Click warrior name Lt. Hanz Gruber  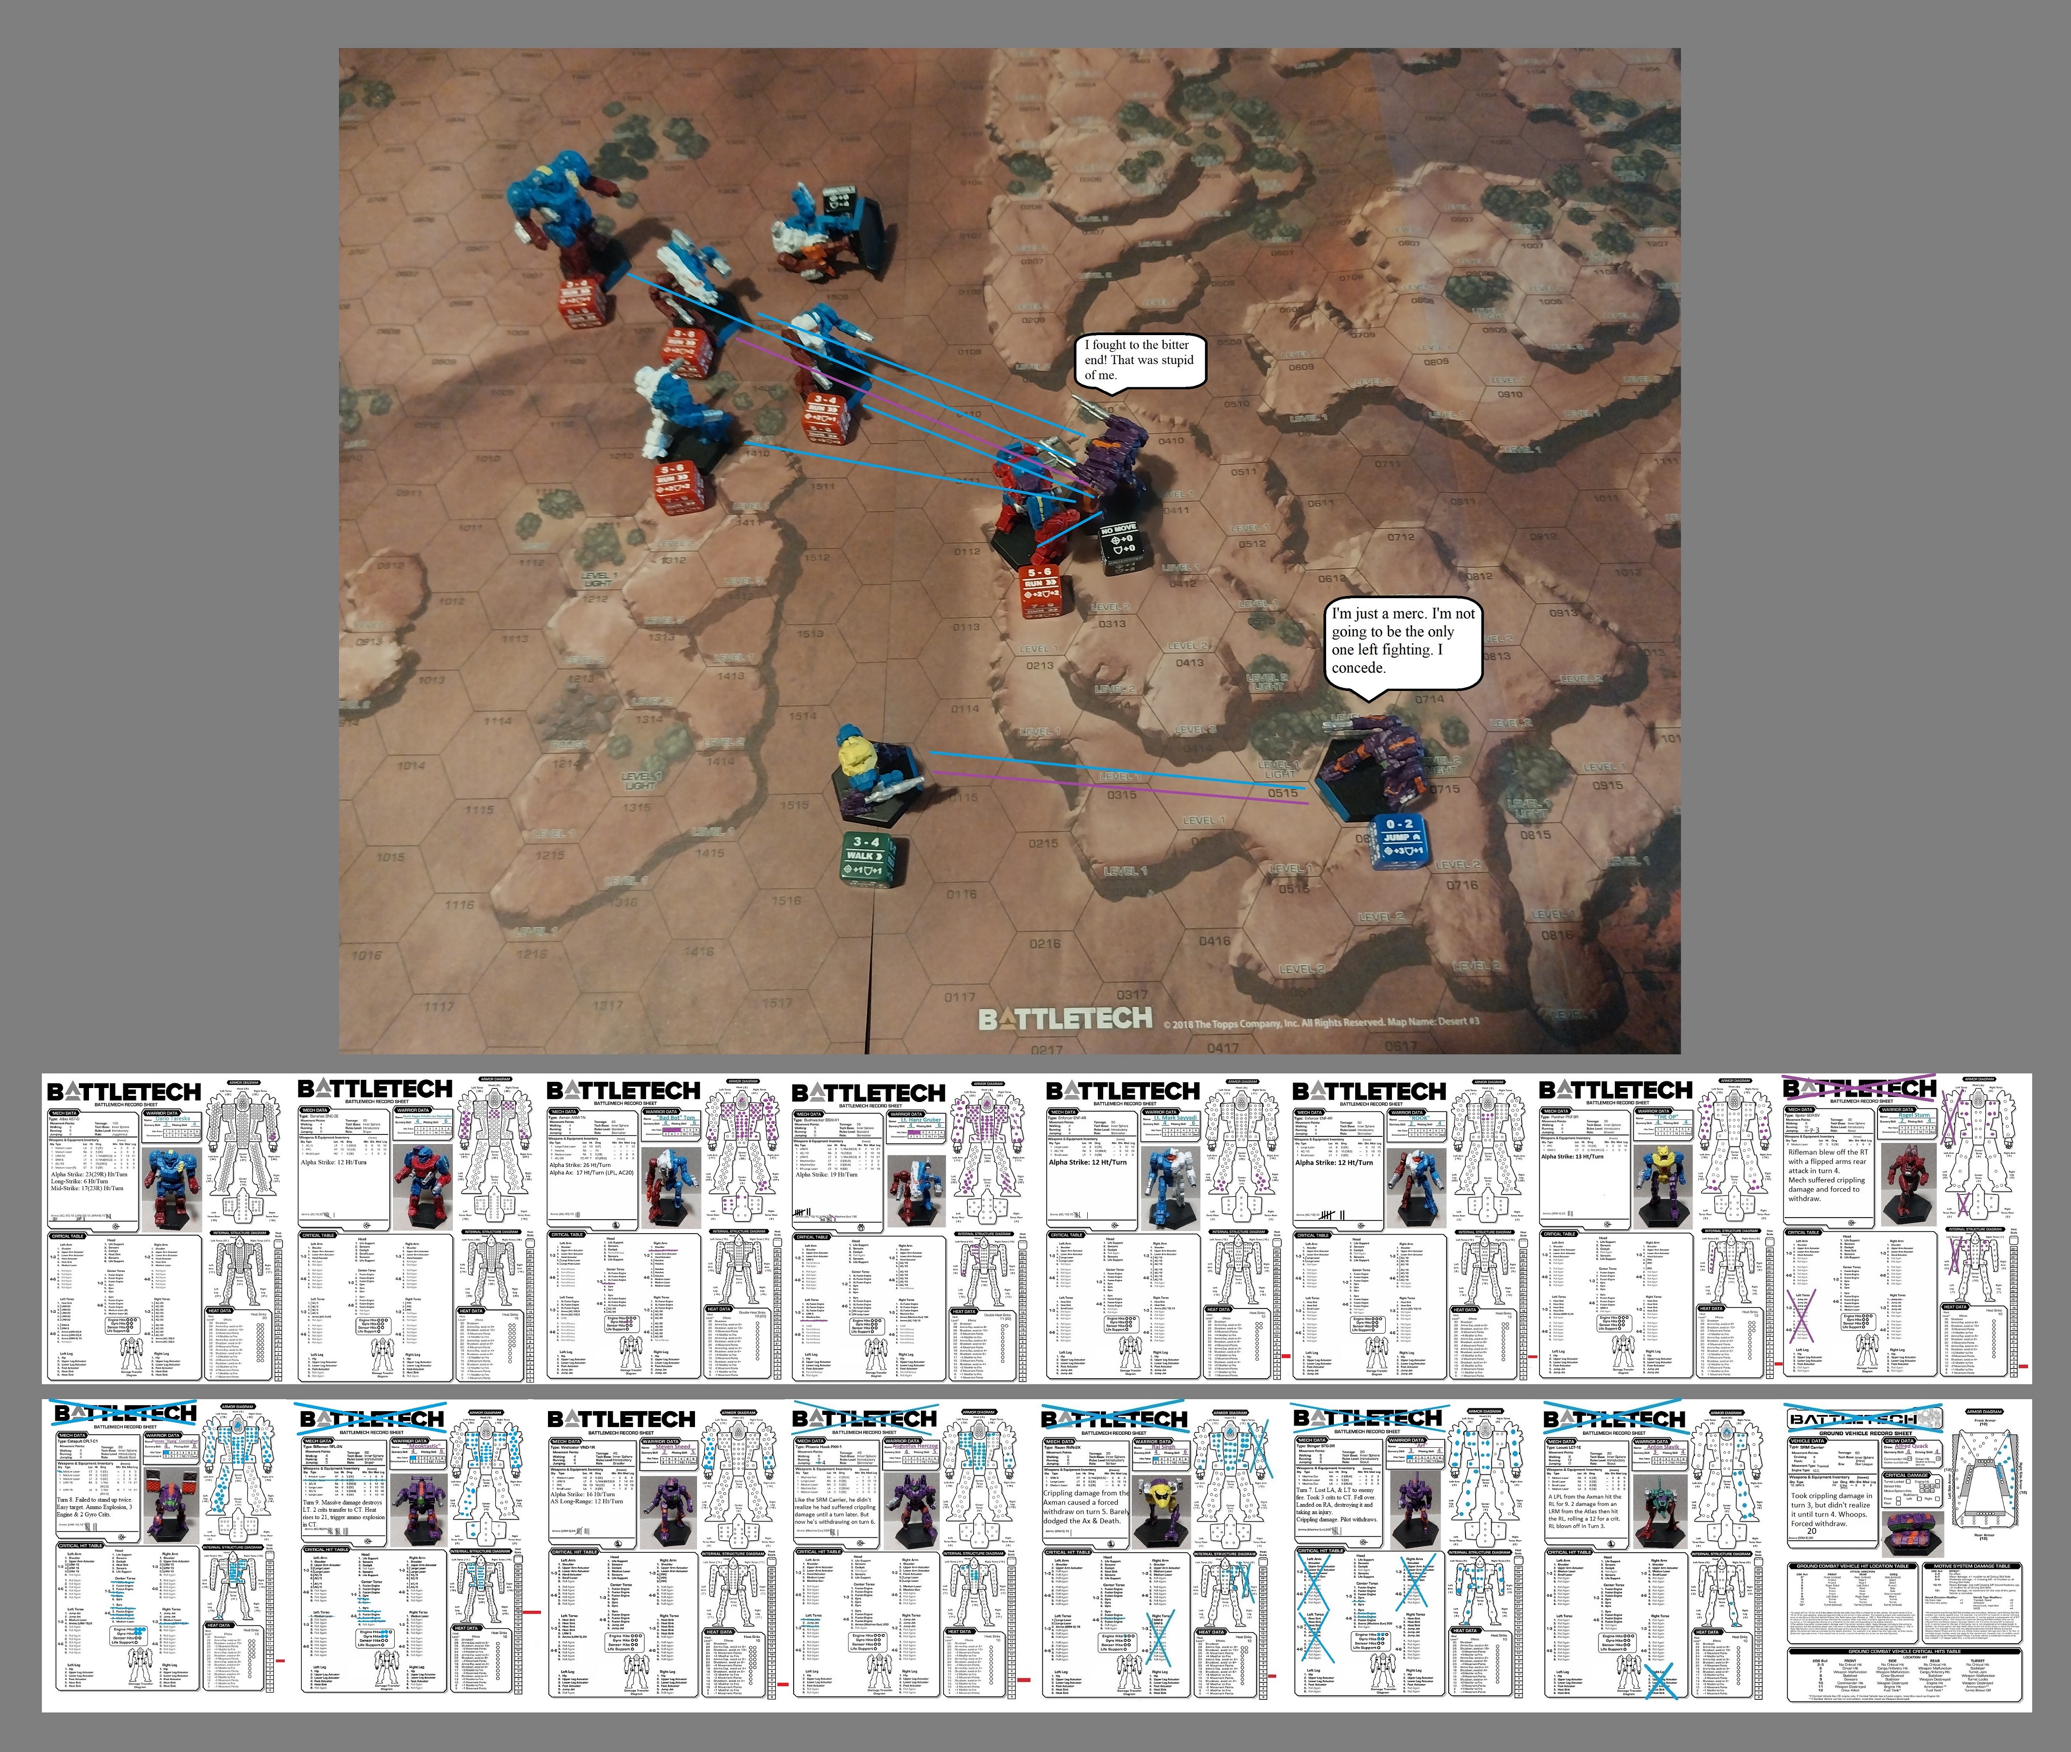[921, 1119]
